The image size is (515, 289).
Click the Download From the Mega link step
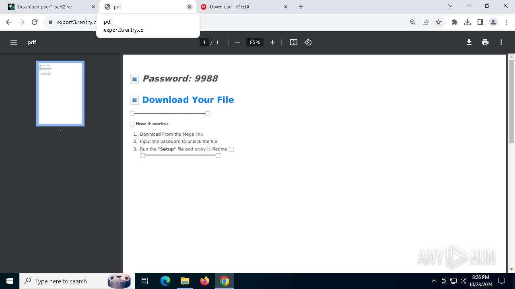(171, 134)
